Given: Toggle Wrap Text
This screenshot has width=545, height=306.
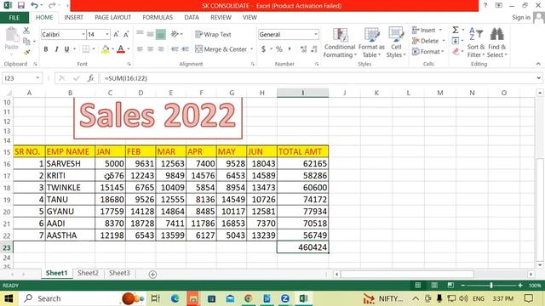Looking at the screenshot, I should point(214,34).
